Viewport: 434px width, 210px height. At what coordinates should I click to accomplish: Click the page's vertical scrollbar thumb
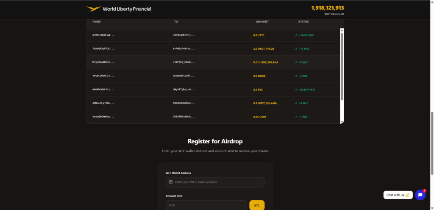432,143
